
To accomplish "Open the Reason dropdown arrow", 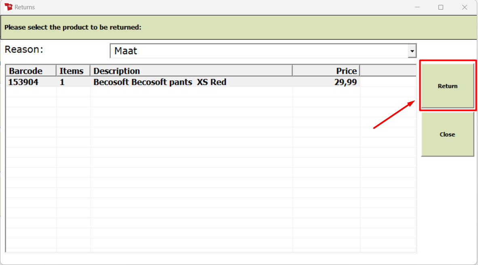I will pos(412,51).
